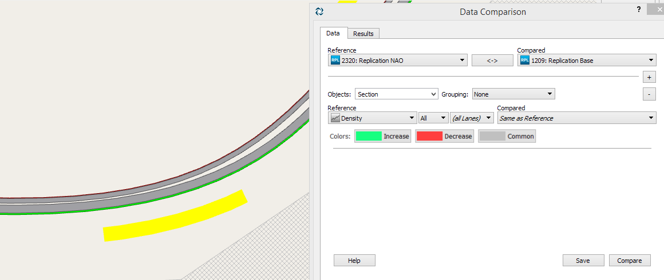Select the Data tab

pos(333,34)
